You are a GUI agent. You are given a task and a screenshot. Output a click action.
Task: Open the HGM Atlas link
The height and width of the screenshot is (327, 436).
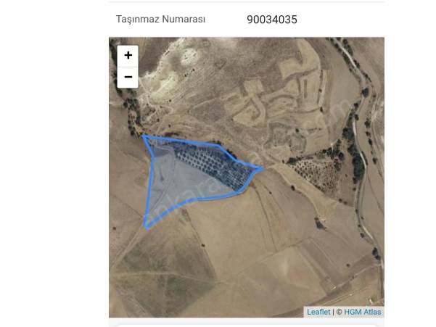(362, 312)
